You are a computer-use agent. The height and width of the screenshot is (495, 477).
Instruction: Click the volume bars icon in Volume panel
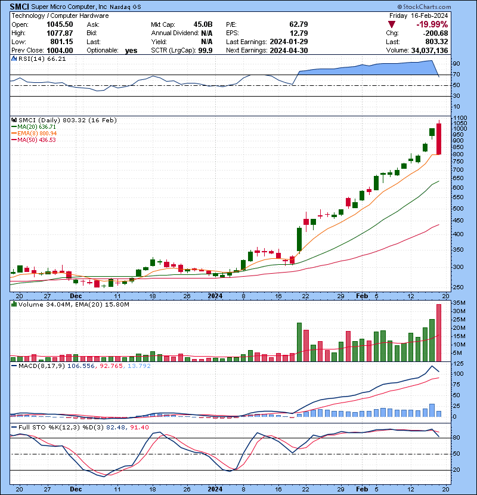(14, 304)
